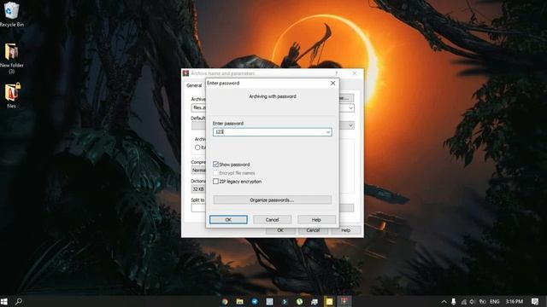The height and width of the screenshot is (307, 547).
Task: Click the question mark in the Archive dialog title bar
Action: 337,73
